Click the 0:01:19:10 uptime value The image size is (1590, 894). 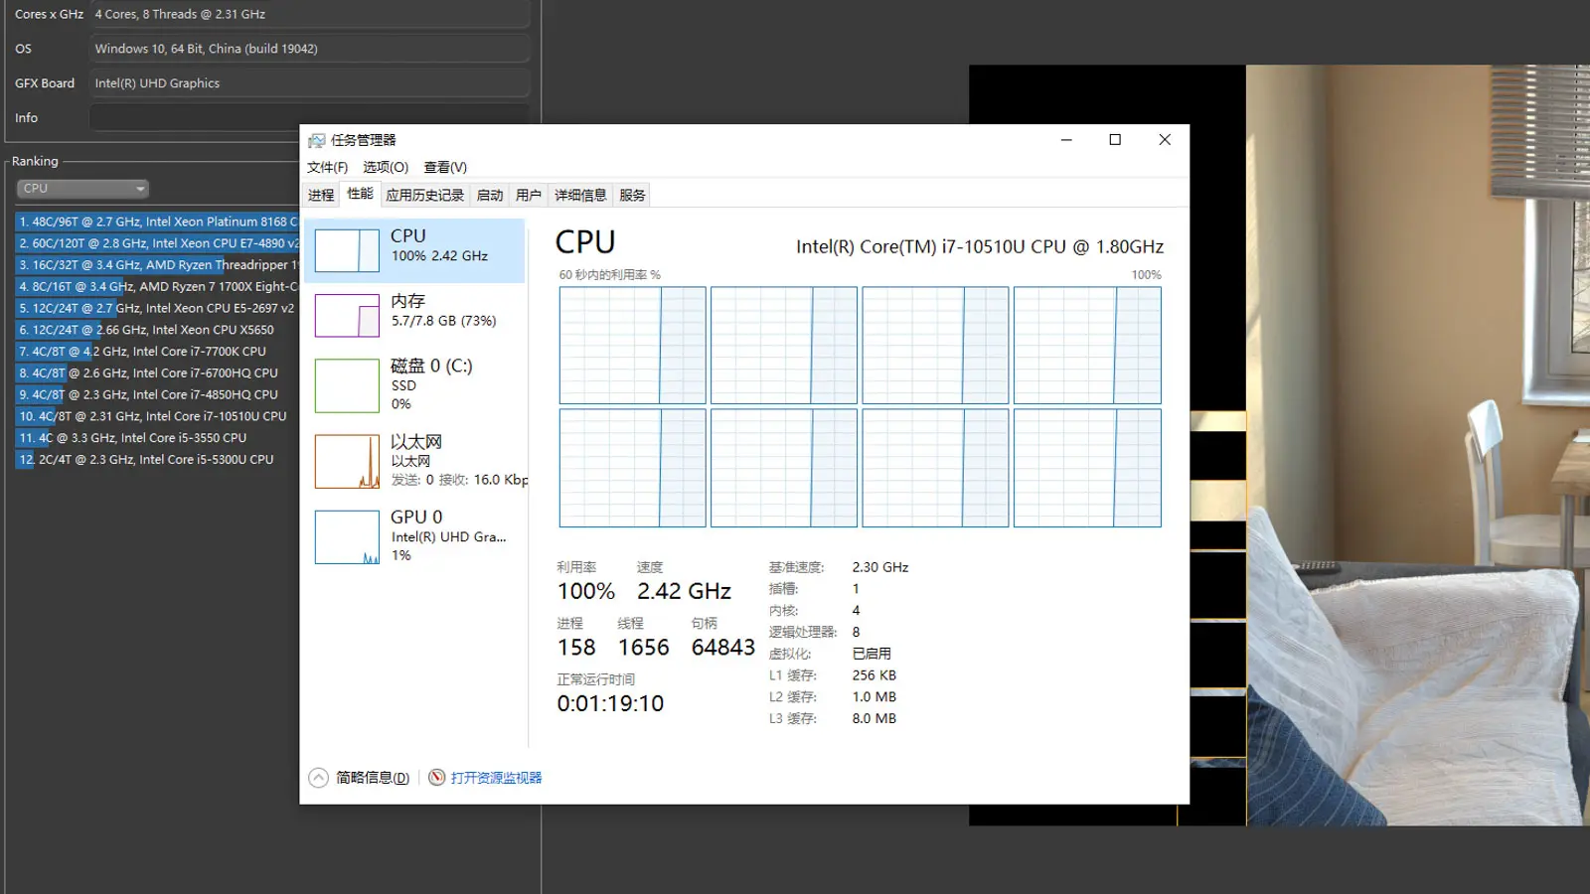coord(610,704)
